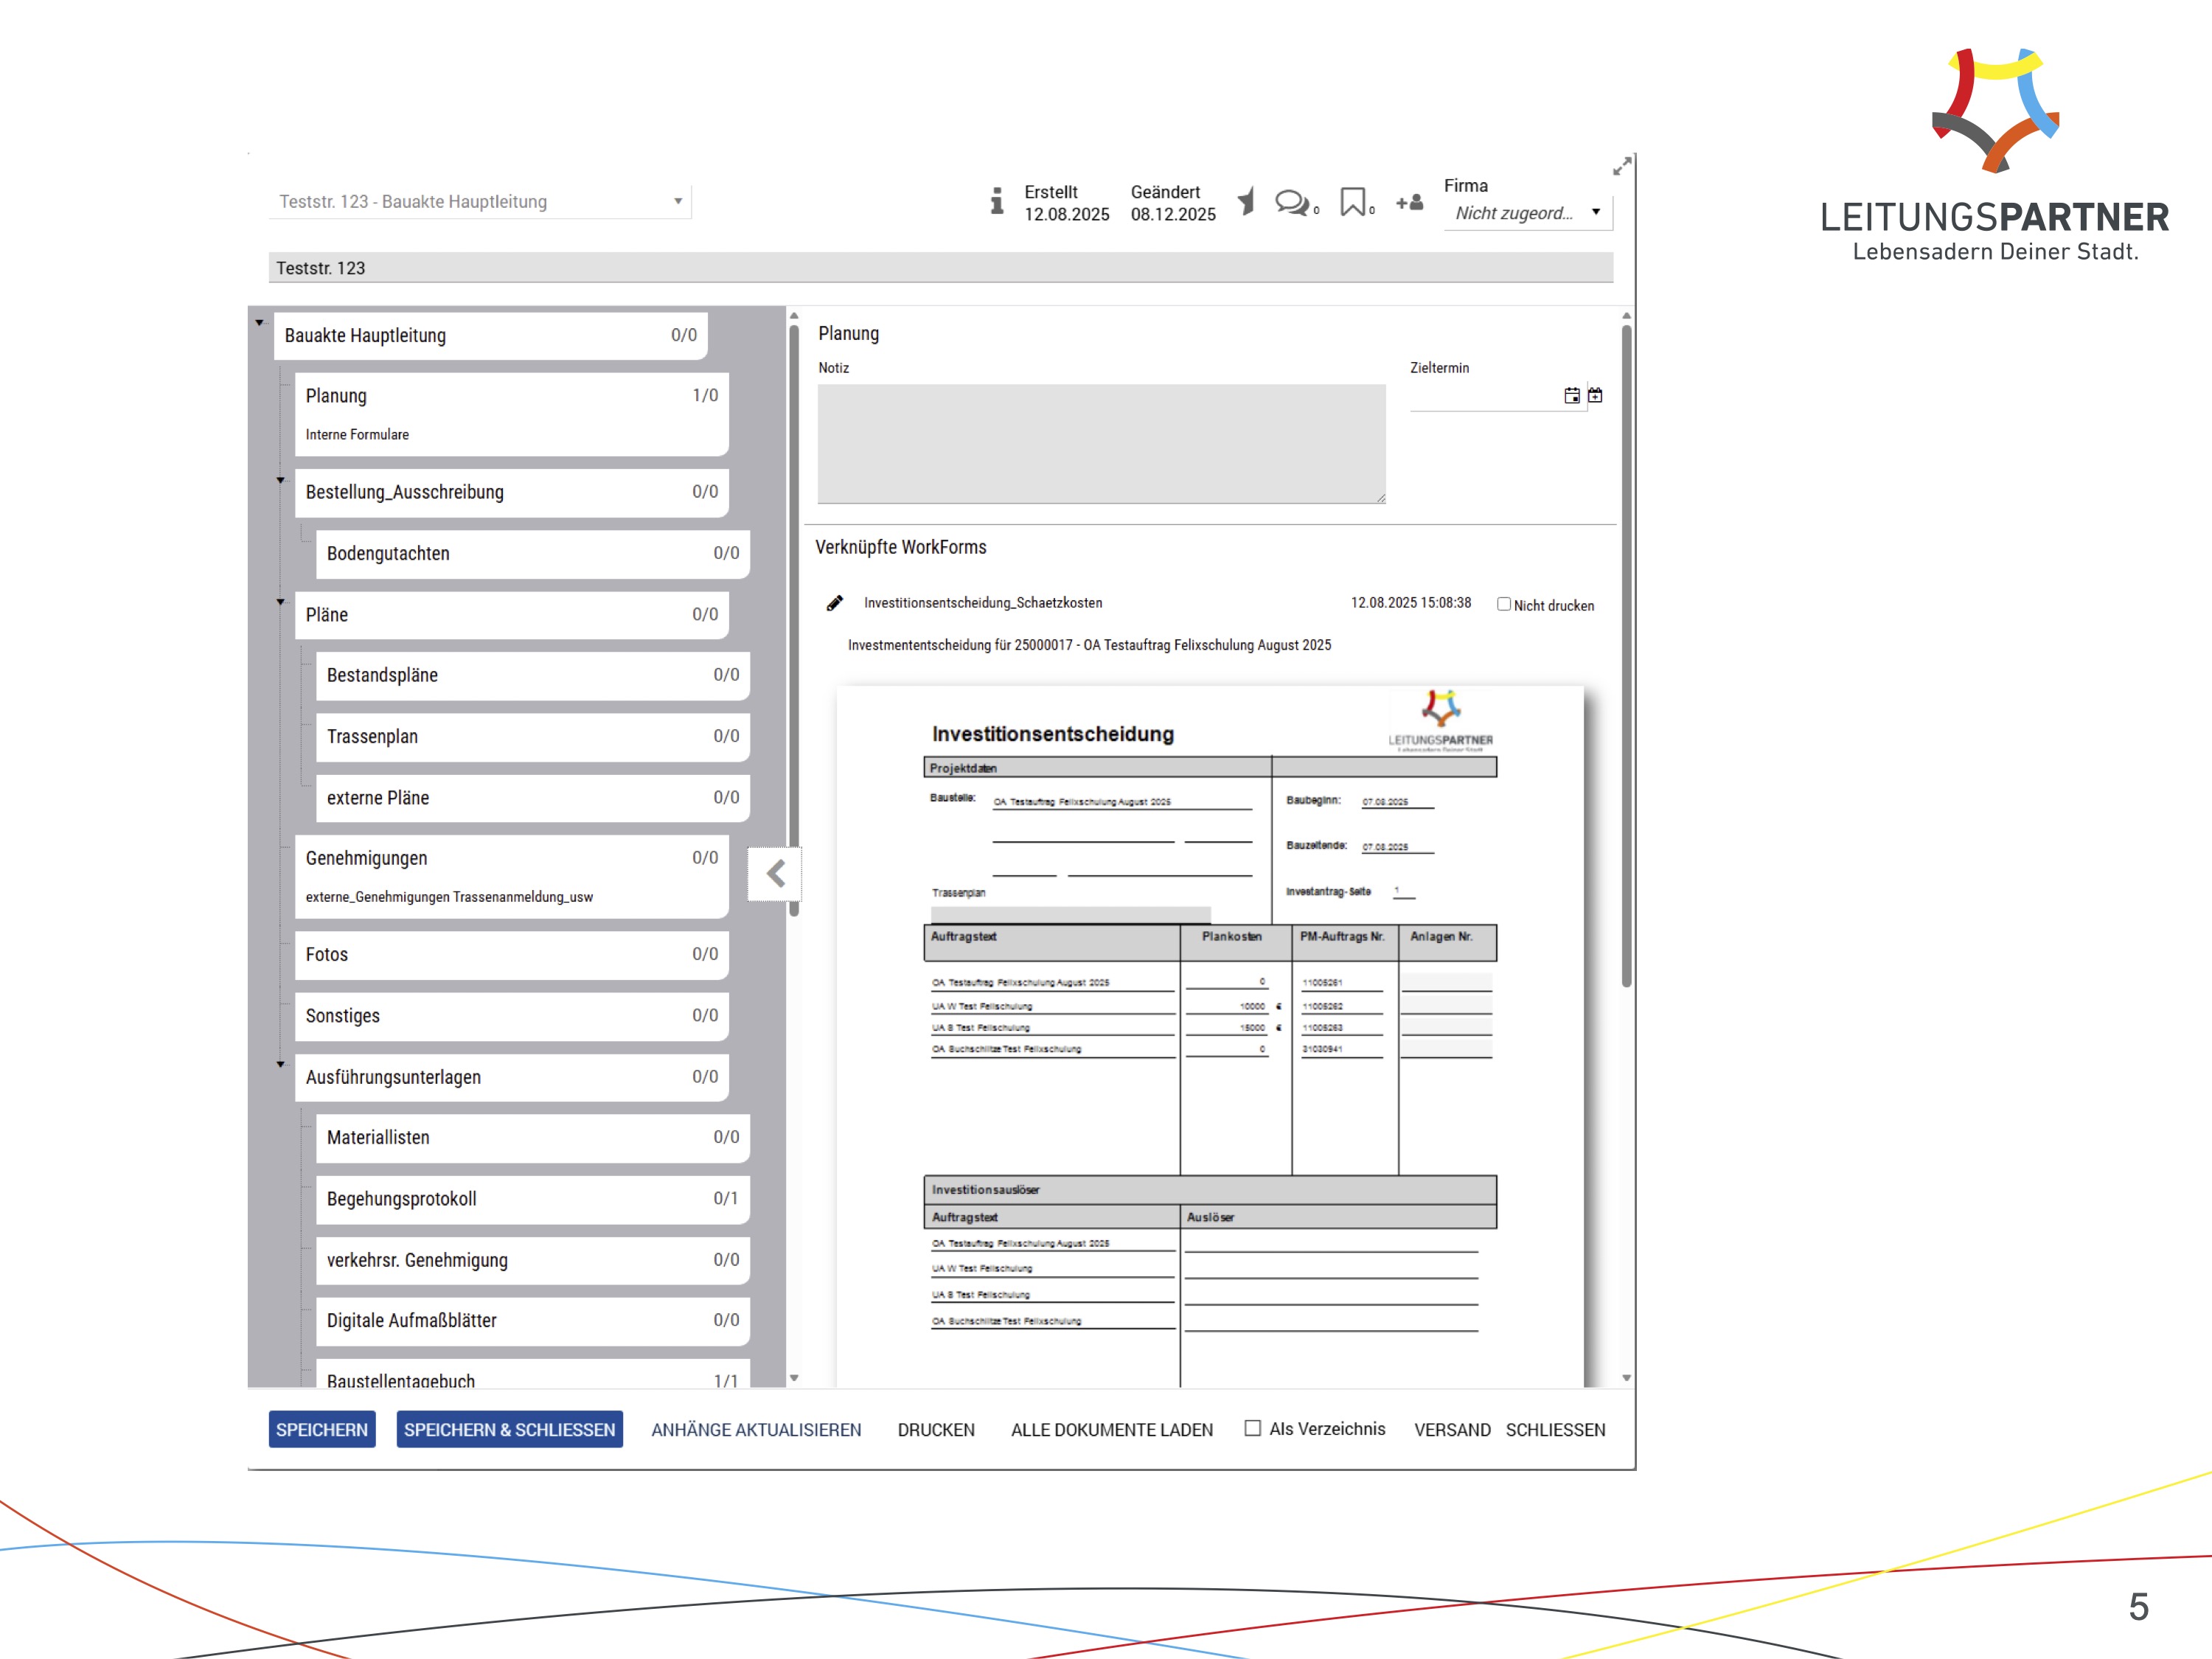Collapse the Pläne tree node arrow
Image resolution: width=2212 pixels, height=1659 pixels.
(x=280, y=602)
